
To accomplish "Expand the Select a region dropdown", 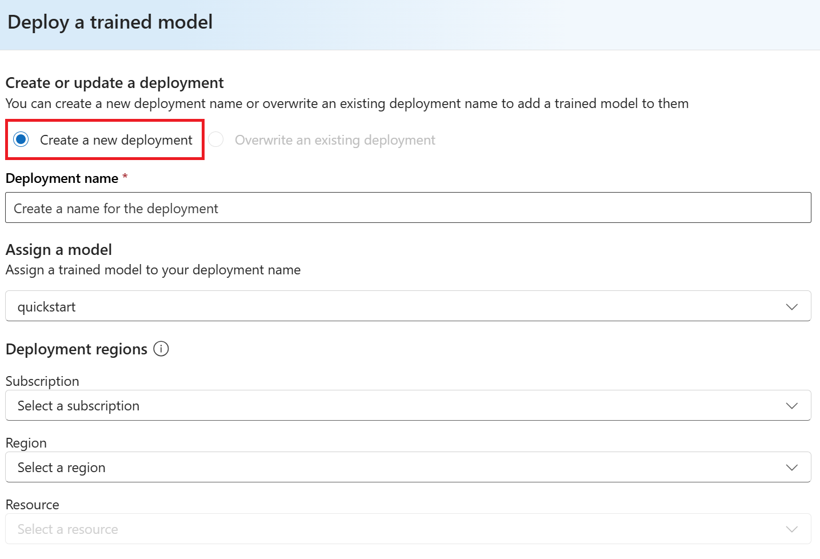I will 400,468.
